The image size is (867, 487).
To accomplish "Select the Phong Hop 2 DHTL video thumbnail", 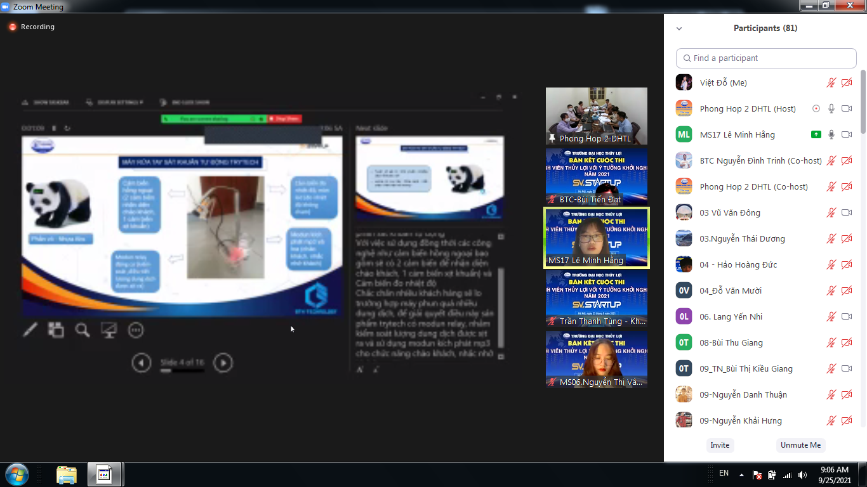I will pyautogui.click(x=596, y=115).
